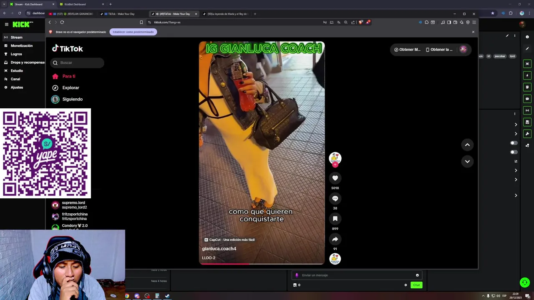Click the lightning bolt quick action in Kick

click(527, 75)
